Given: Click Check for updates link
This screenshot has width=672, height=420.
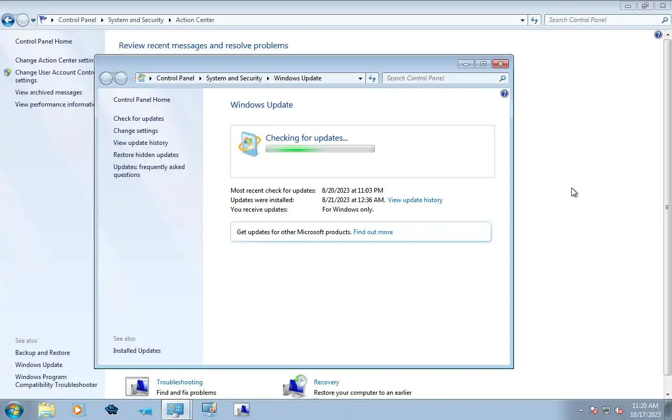Looking at the screenshot, I should (139, 119).
